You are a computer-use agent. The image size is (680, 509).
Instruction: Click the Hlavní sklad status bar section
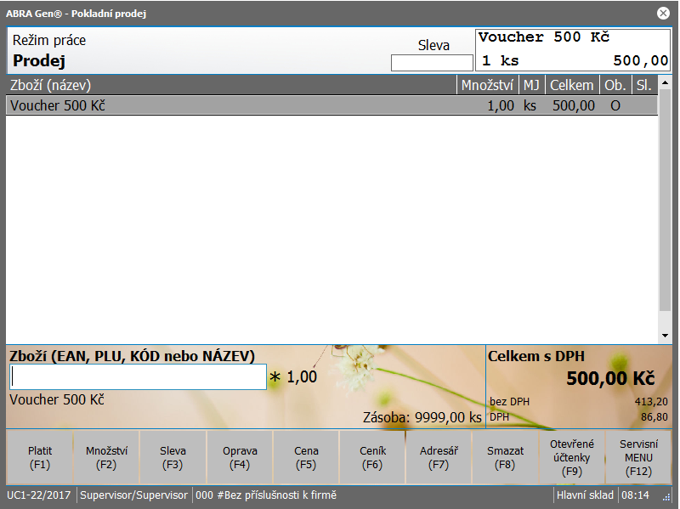coord(585,495)
